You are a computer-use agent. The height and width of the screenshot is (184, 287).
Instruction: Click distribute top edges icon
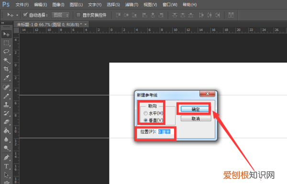tap(175, 15)
